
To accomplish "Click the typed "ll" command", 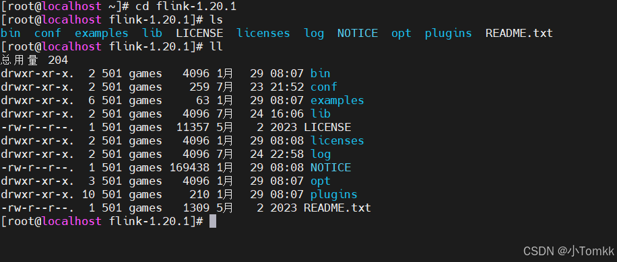I will [x=216, y=46].
